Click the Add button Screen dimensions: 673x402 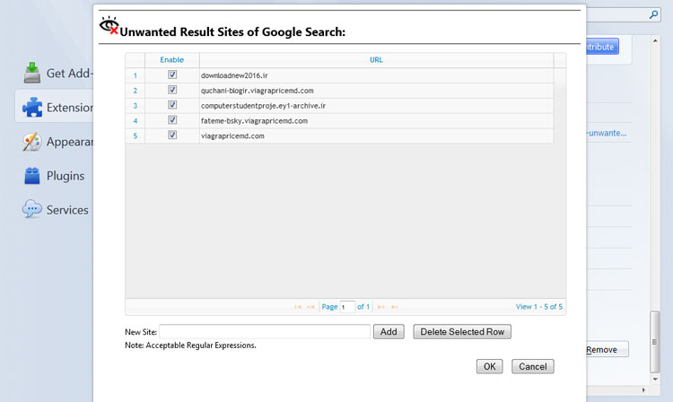(389, 332)
